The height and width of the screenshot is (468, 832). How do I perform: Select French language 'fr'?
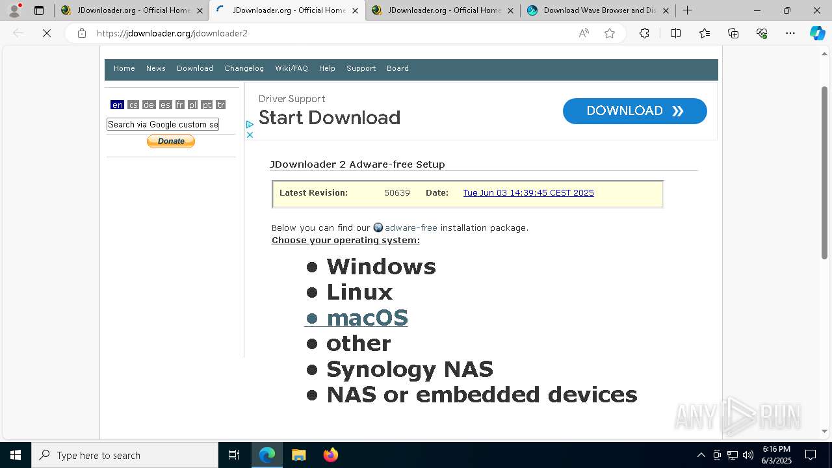click(180, 105)
